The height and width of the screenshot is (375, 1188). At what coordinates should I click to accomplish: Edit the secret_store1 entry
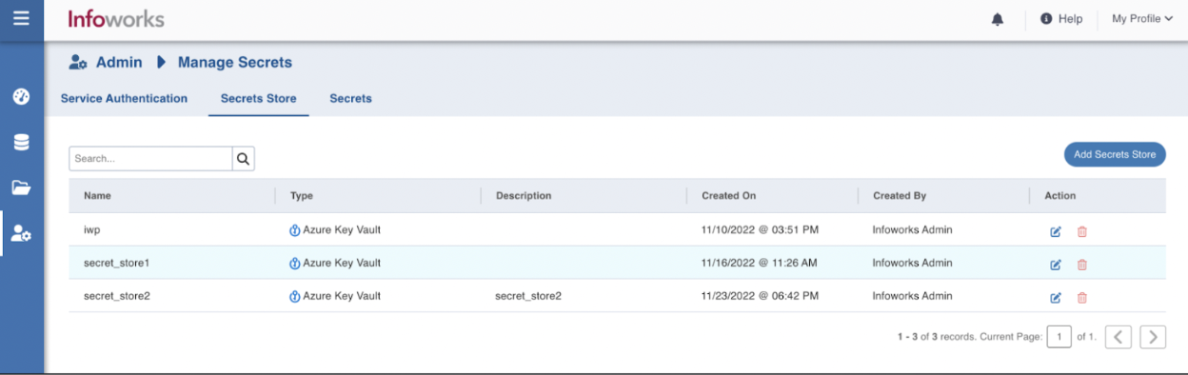click(1055, 265)
